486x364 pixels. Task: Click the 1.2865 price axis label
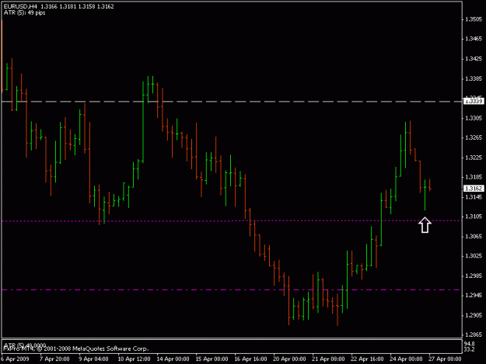click(474, 335)
